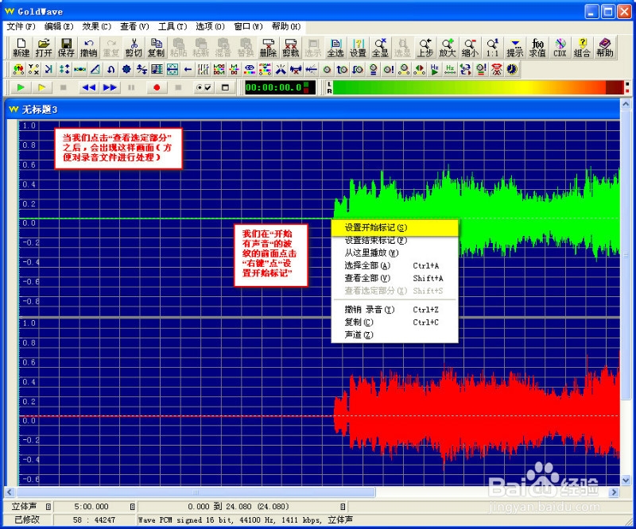Click the 放大 (Zoom In) toolbar icon
636x529 pixels.
pyautogui.click(x=448, y=48)
